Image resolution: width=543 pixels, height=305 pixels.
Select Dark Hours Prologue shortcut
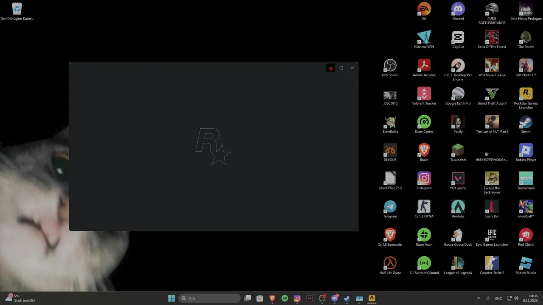coord(526,11)
